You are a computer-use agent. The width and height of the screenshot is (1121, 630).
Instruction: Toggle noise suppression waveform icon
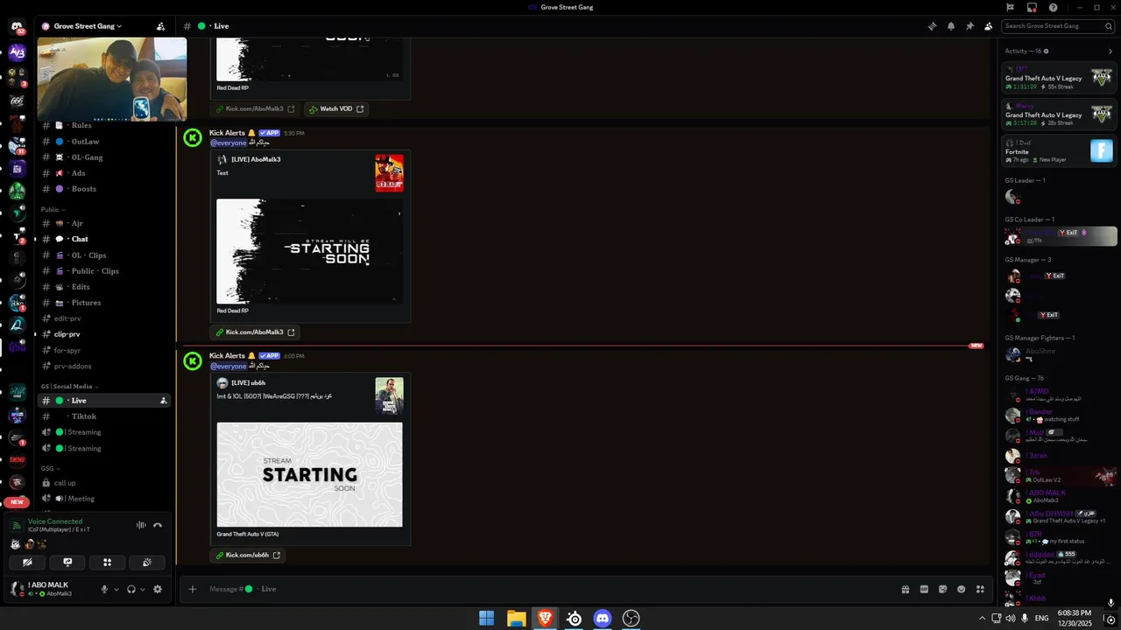tap(141, 525)
